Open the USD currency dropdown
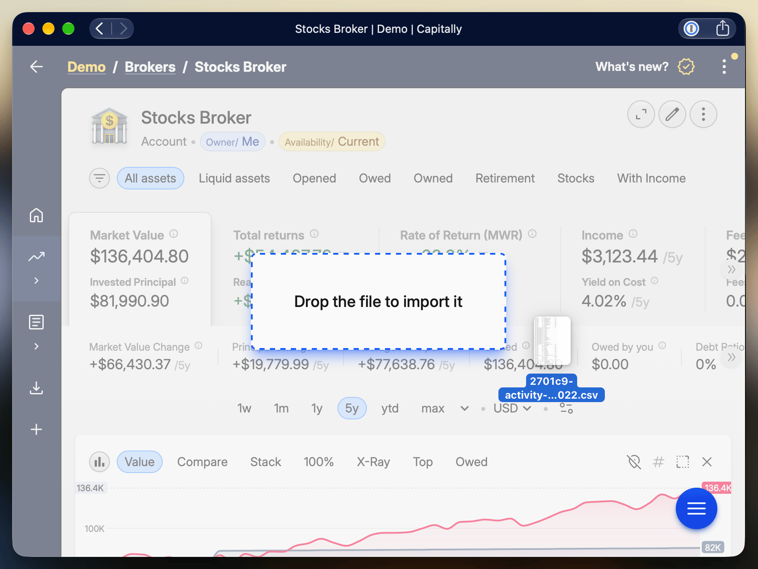The width and height of the screenshot is (758, 569). click(512, 408)
